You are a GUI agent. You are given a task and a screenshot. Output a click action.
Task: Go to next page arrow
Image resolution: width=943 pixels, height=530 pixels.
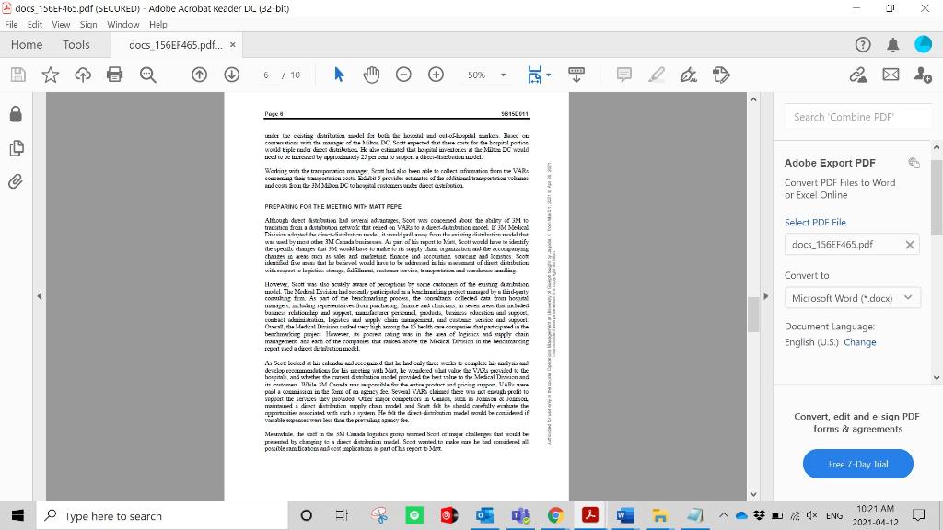coord(231,75)
